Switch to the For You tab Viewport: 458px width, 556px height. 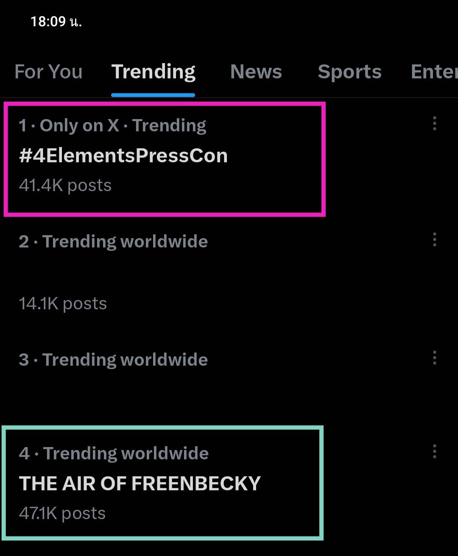[x=48, y=72]
